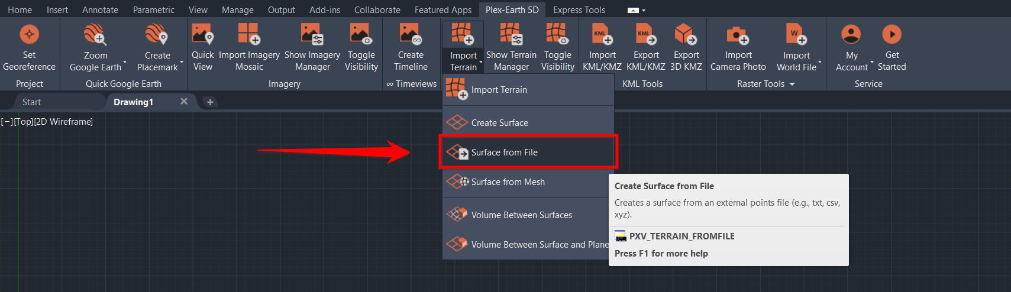The width and height of the screenshot is (1011, 292).
Task: Click the Import KML/KMZ icon
Action: coord(602,34)
